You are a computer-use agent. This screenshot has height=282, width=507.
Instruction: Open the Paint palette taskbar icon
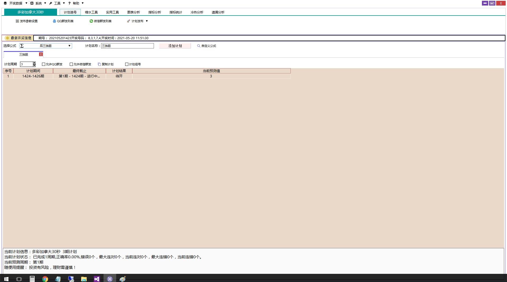pyautogui.click(x=123, y=279)
